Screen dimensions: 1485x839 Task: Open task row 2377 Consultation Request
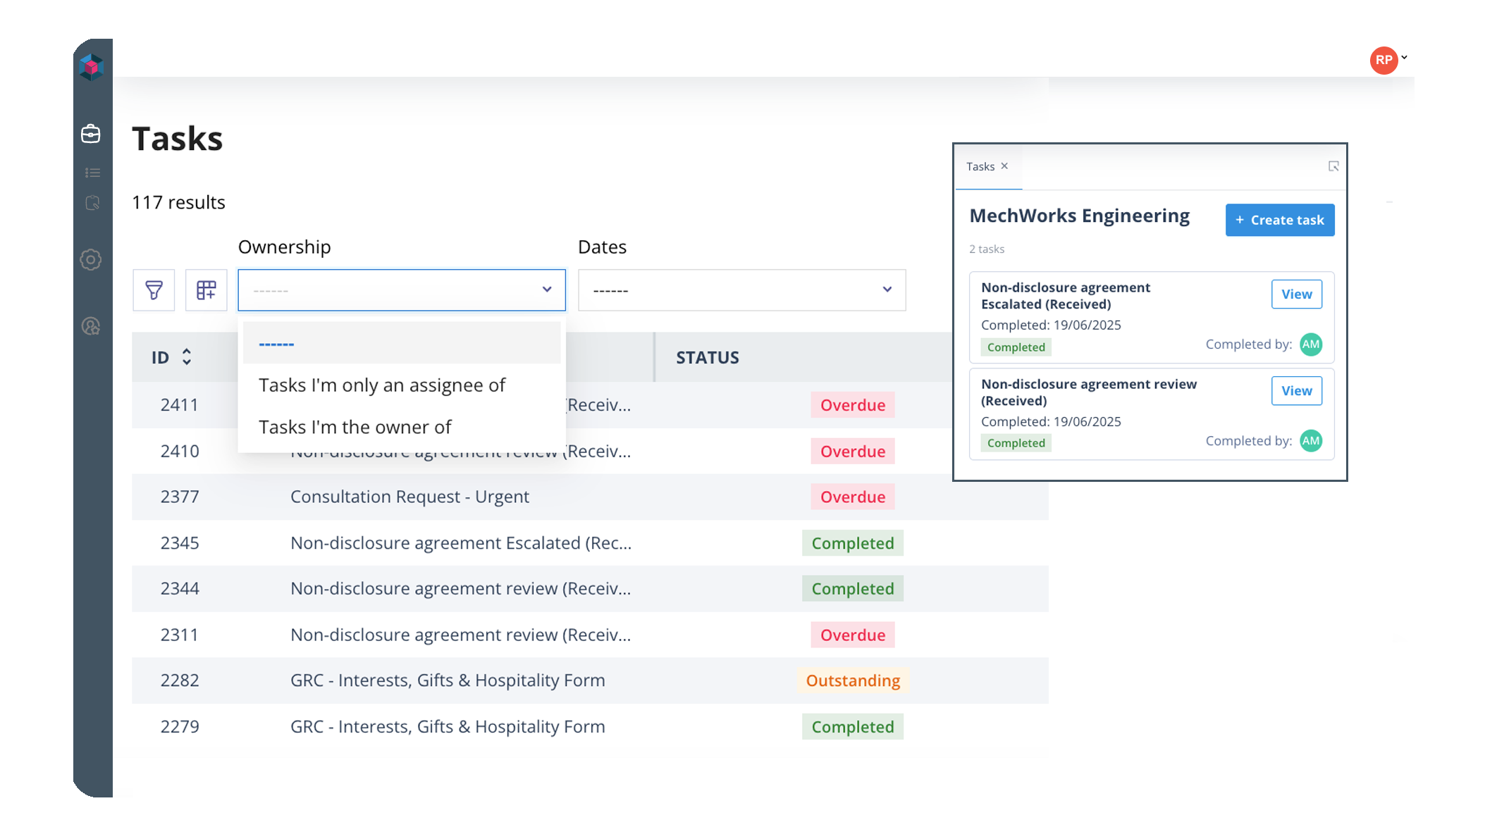tap(409, 497)
